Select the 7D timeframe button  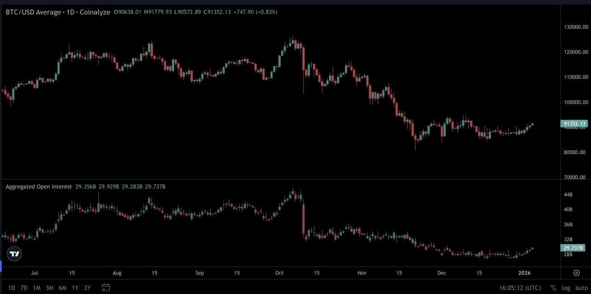(x=24, y=288)
